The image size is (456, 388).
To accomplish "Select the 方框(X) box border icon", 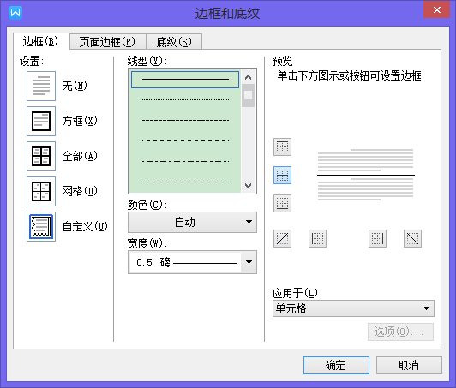I will pyautogui.click(x=41, y=121).
